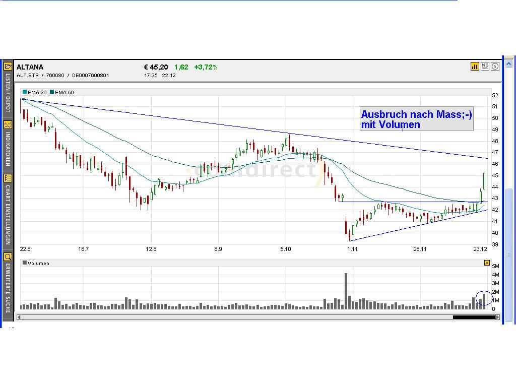This screenshot has width=516, height=387.
Task: Click the 1.11 date axis label
Action: tap(352, 249)
